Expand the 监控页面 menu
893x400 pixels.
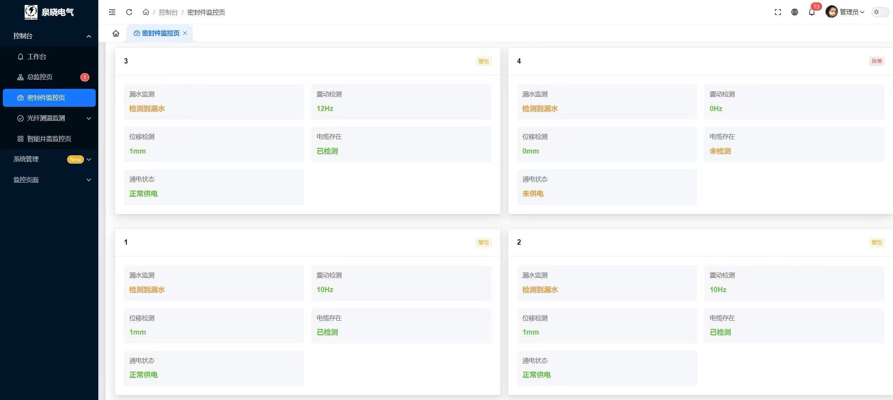(49, 180)
